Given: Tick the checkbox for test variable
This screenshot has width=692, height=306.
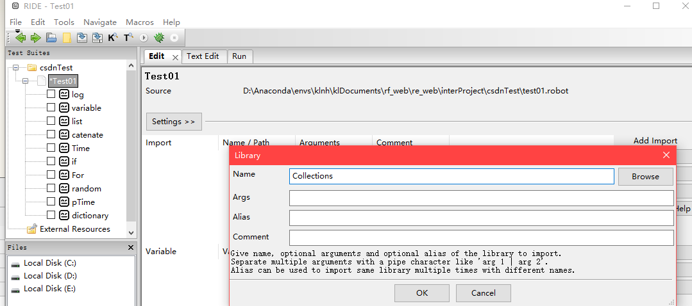Looking at the screenshot, I should coord(51,108).
